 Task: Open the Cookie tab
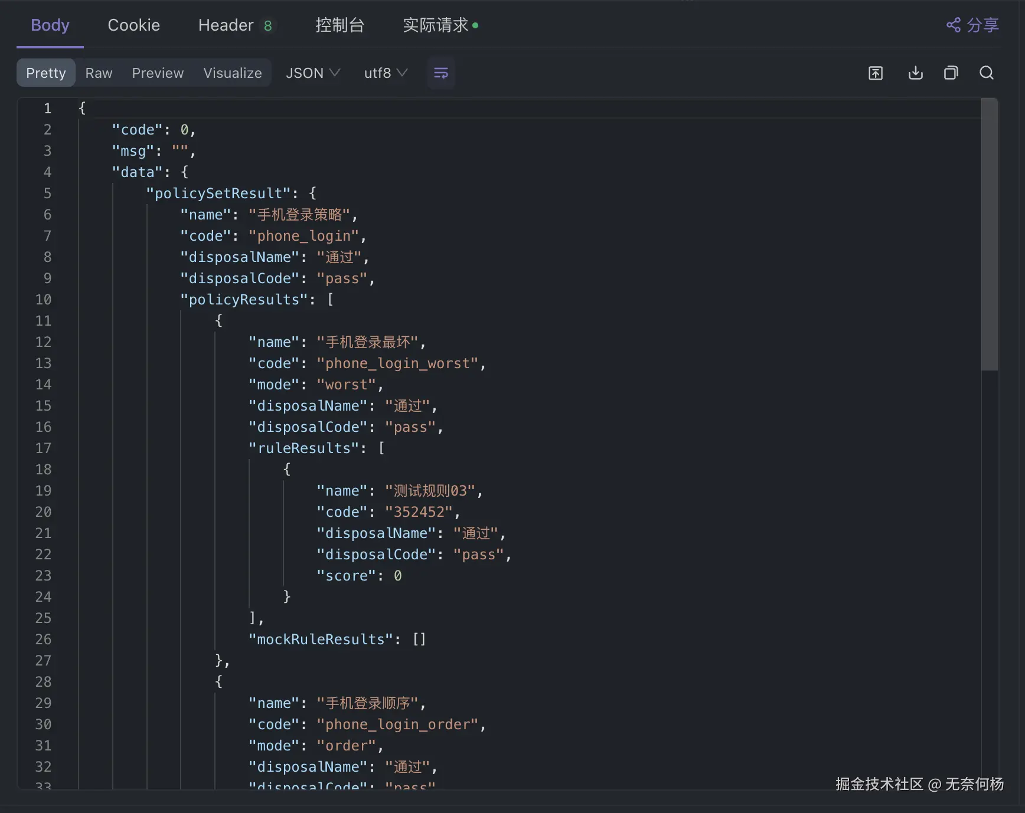point(133,25)
